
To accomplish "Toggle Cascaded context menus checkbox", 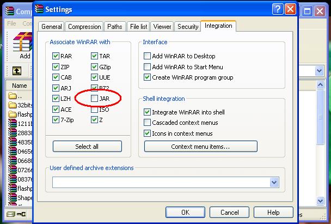I will click(x=147, y=123).
